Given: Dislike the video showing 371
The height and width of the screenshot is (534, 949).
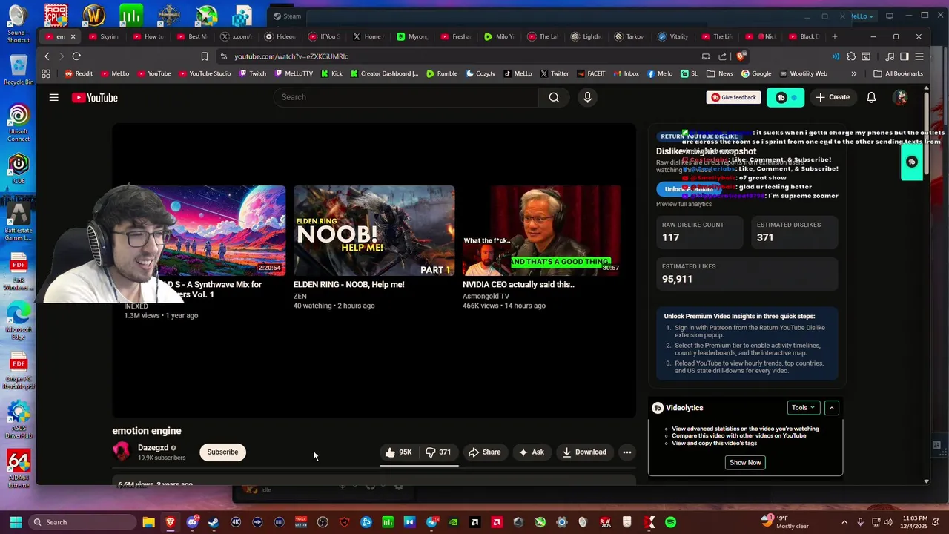Looking at the screenshot, I should pos(438,452).
